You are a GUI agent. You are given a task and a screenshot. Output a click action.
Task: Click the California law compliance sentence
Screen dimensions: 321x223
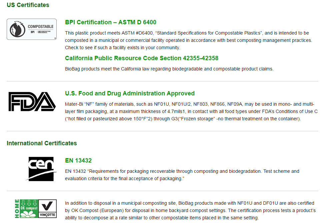pyautogui.click(x=169, y=69)
